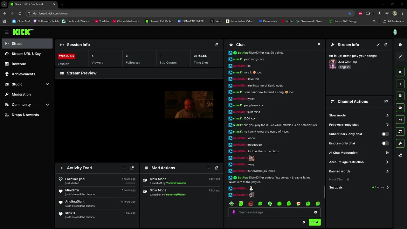Open AI Chat Moderation external link
The width and height of the screenshot is (407, 229).
tap(387, 153)
